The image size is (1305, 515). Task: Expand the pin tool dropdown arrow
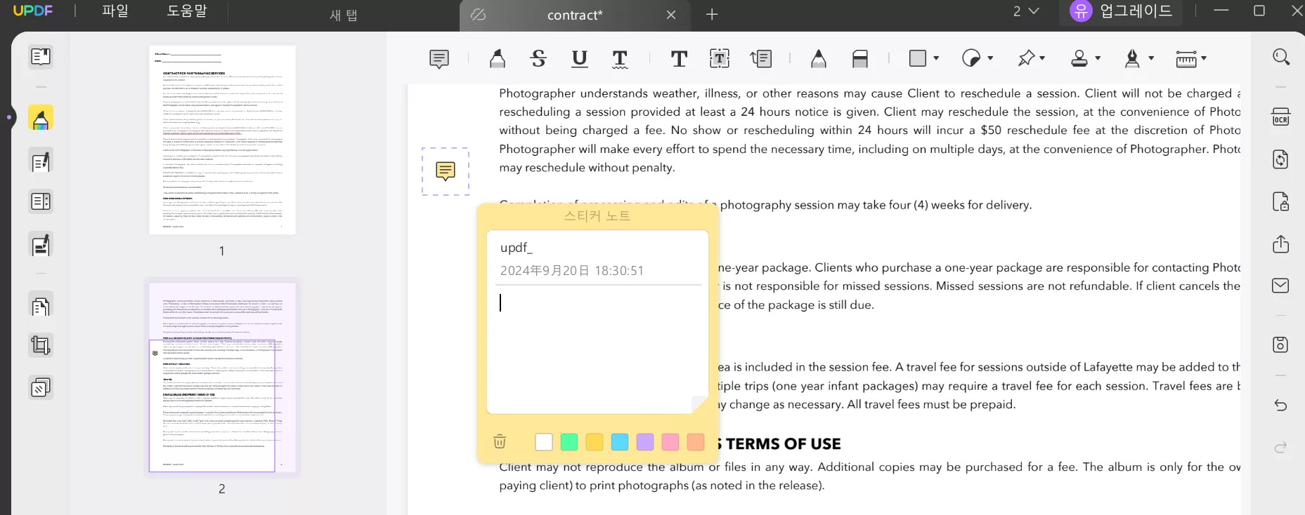click(1042, 58)
